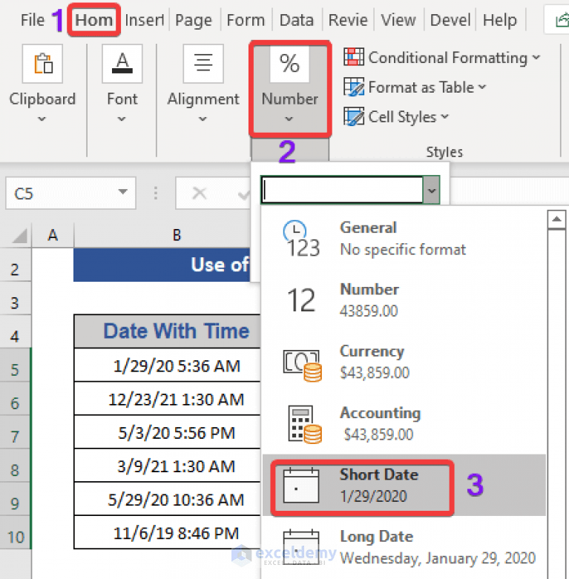Click format list scroll up arrow
This screenshot has width=569, height=579.
click(x=556, y=219)
